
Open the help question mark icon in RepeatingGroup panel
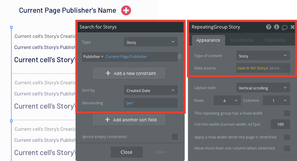[x=268, y=27]
